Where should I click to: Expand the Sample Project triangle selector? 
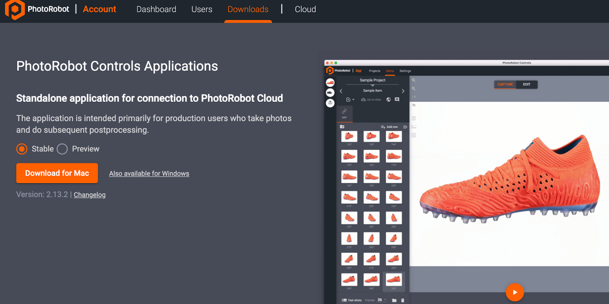[373, 85]
